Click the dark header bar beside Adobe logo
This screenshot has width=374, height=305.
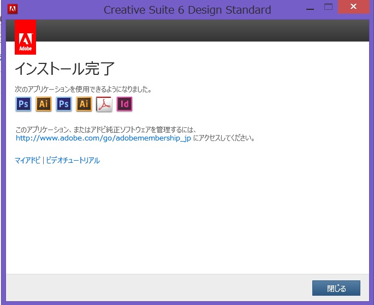[x=202, y=31]
